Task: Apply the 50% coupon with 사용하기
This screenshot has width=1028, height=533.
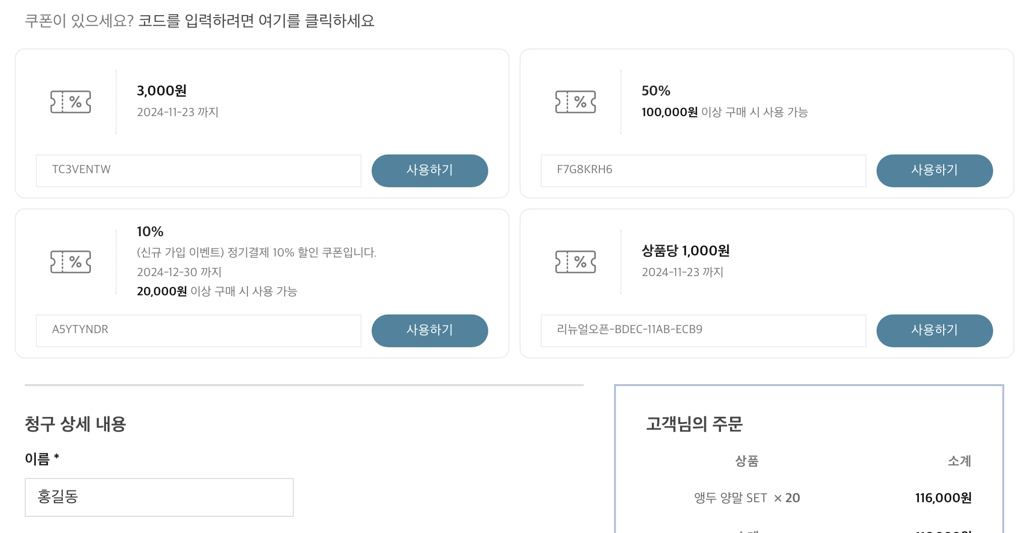Action: coord(935,171)
